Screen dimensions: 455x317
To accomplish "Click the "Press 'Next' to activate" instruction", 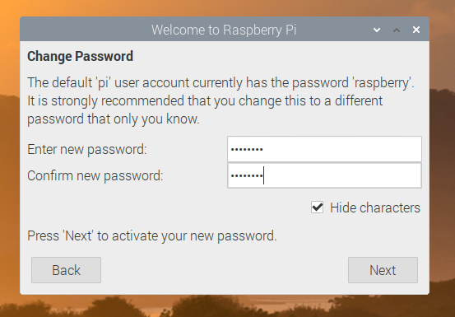I will 152,235.
